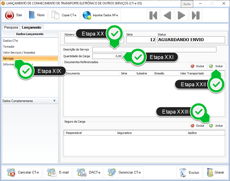Go to the first record arrow
The image size is (230, 181).
point(153,15)
